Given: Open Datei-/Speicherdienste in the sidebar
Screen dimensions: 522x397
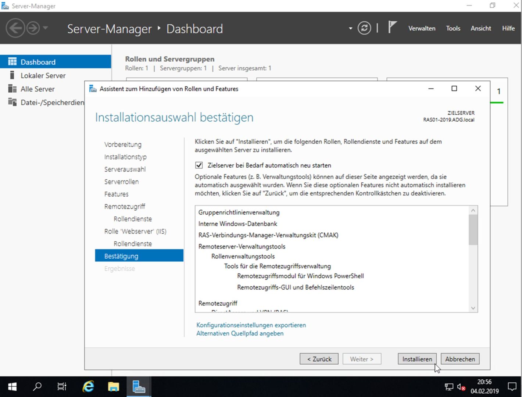Looking at the screenshot, I should coord(52,102).
